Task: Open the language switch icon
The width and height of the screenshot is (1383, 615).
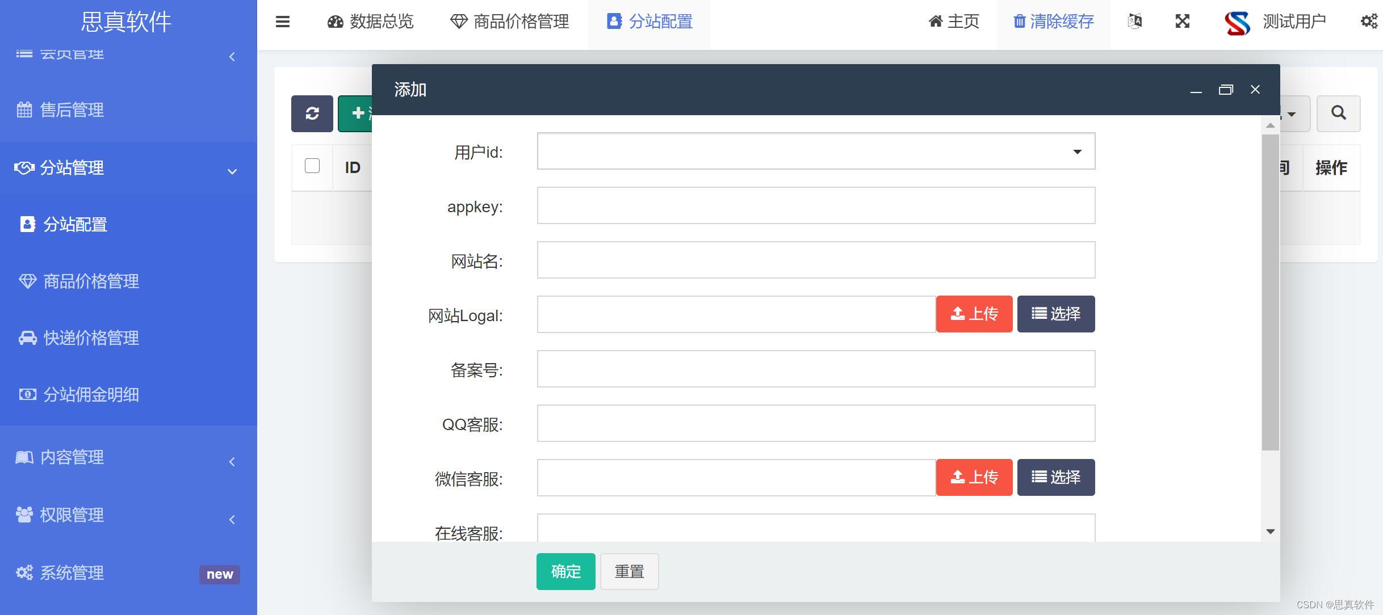Action: point(1135,22)
